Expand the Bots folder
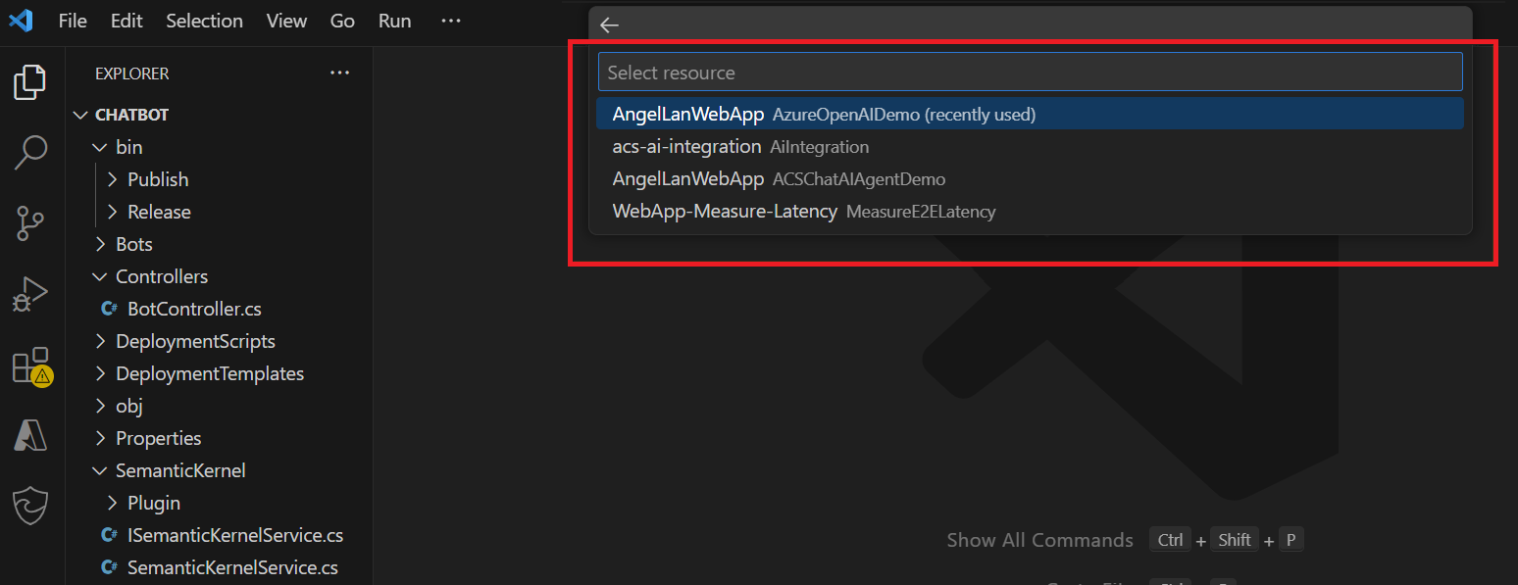This screenshot has height=585, width=1518. click(x=99, y=244)
